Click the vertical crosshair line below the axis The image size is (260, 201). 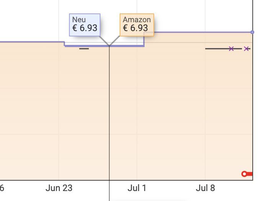tap(109, 191)
